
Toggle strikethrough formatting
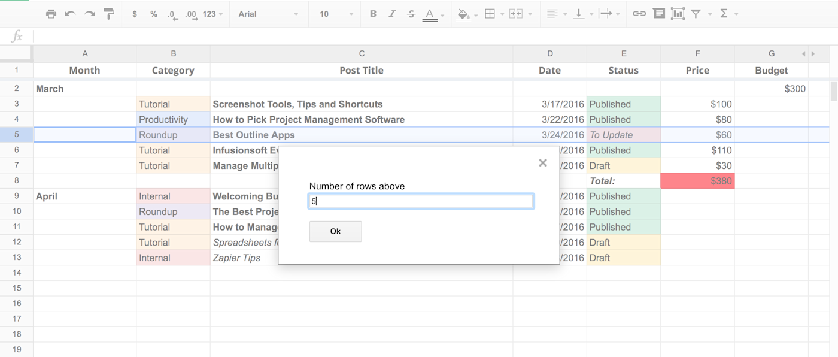point(411,13)
